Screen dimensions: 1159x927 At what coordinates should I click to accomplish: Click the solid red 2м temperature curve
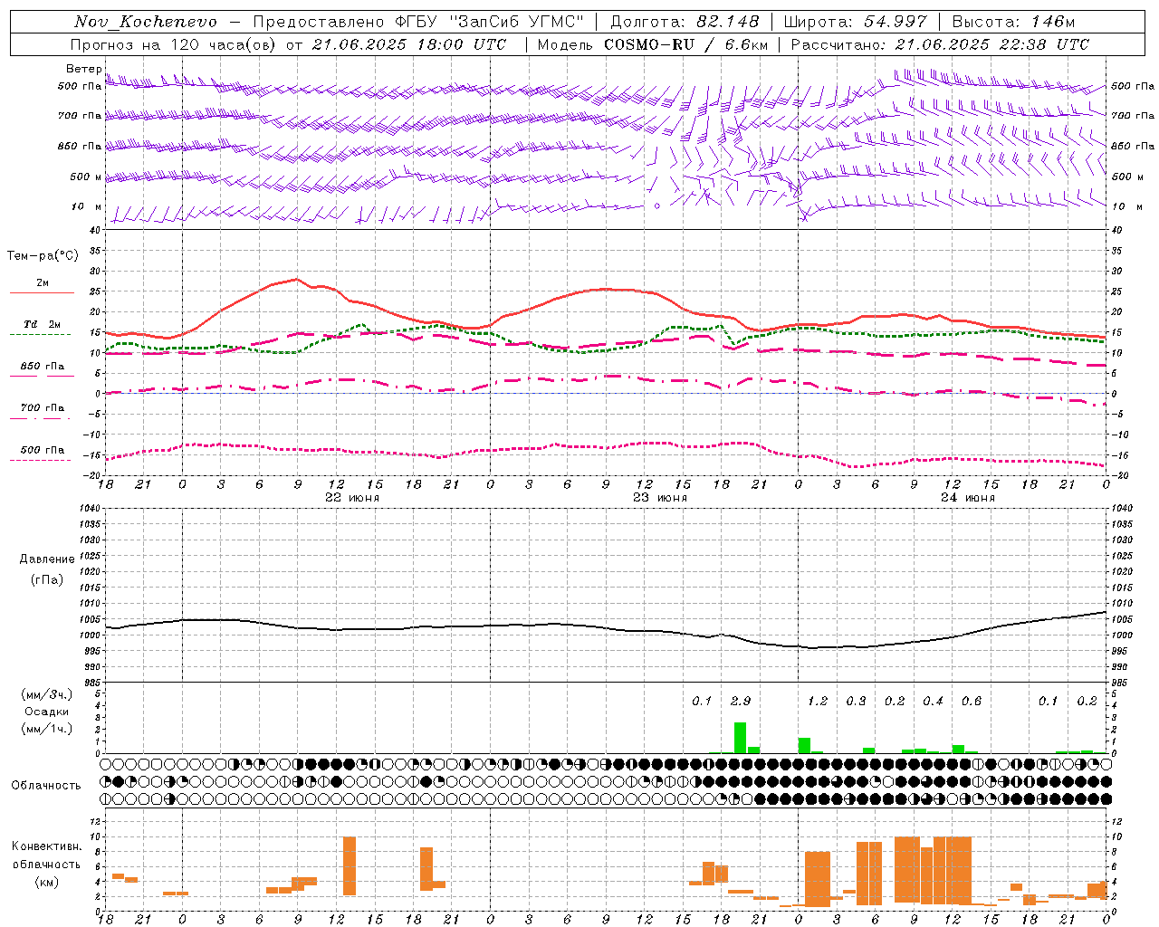pyautogui.click(x=604, y=289)
